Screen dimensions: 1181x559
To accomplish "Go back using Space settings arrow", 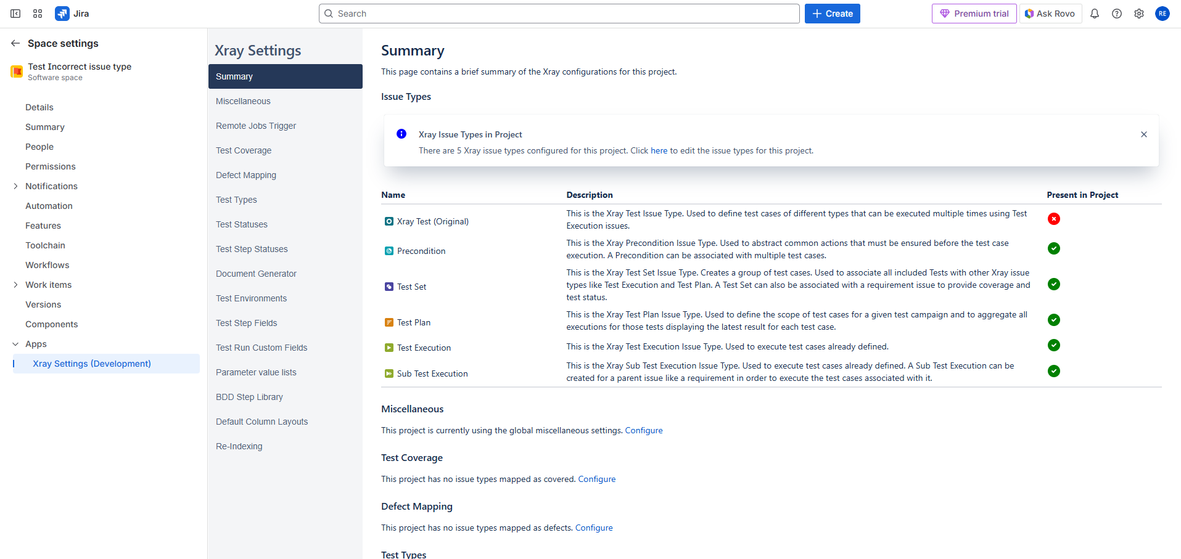I will point(15,43).
